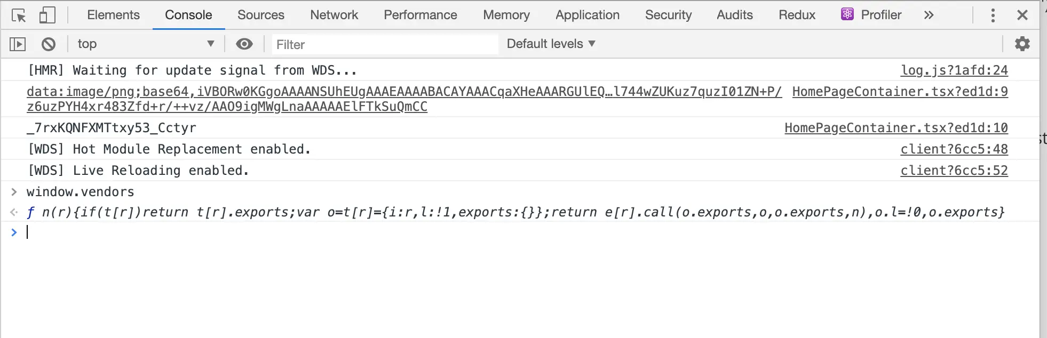Toggle the live expression eye icon
The image size is (1047, 338).
pos(244,44)
